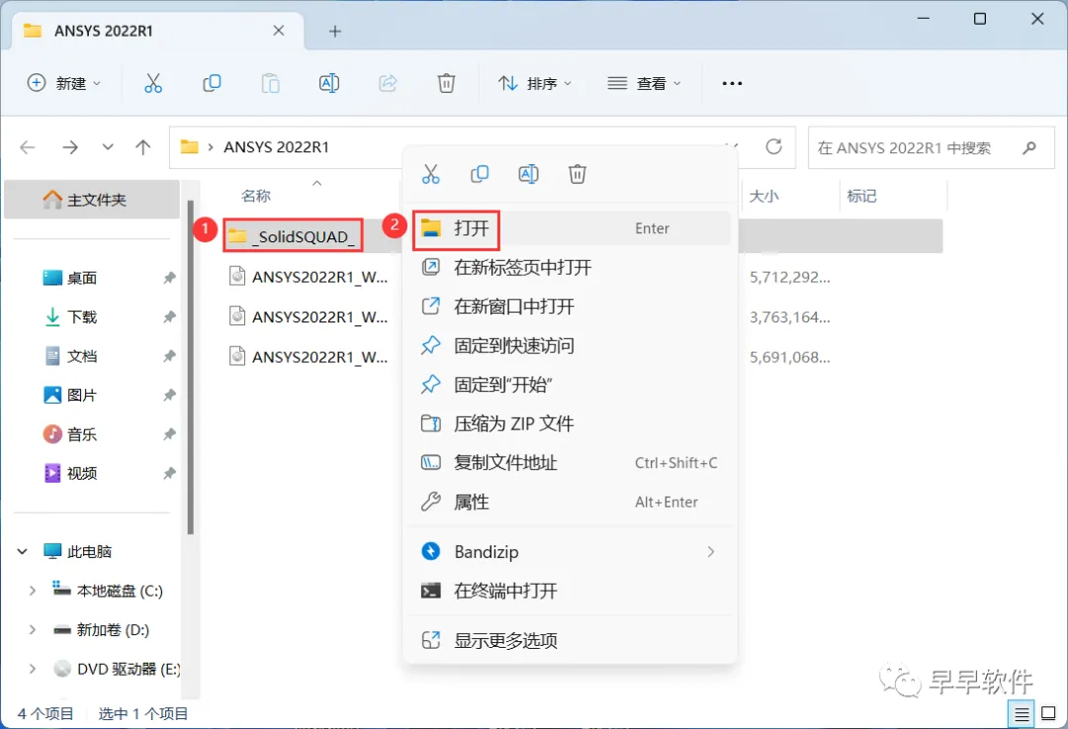Expand the 新加卷 (D:) node
Image resolution: width=1068 pixels, height=729 pixels.
[x=32, y=629]
